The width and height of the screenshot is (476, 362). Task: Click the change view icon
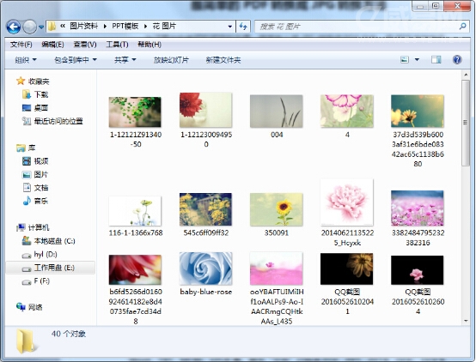(405, 60)
